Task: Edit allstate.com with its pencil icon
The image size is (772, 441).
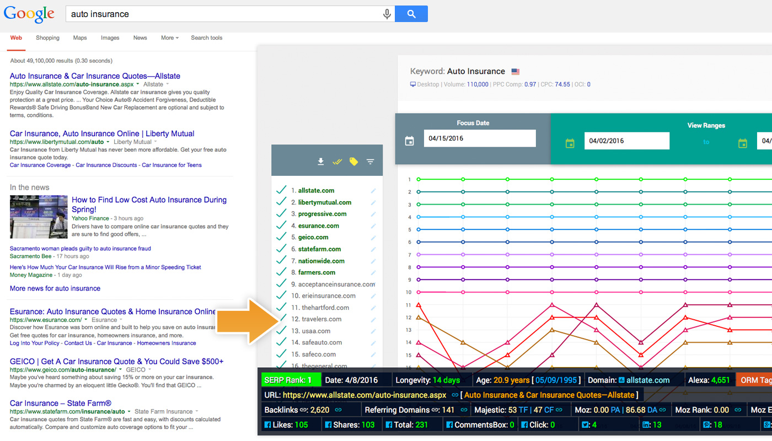Action: pyautogui.click(x=373, y=191)
